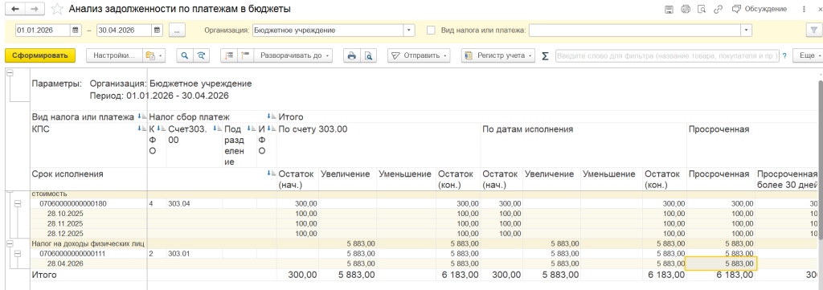Open calendar for start date 01.01.2026
This screenshot has height=290, width=823.
pyautogui.click(x=76, y=31)
